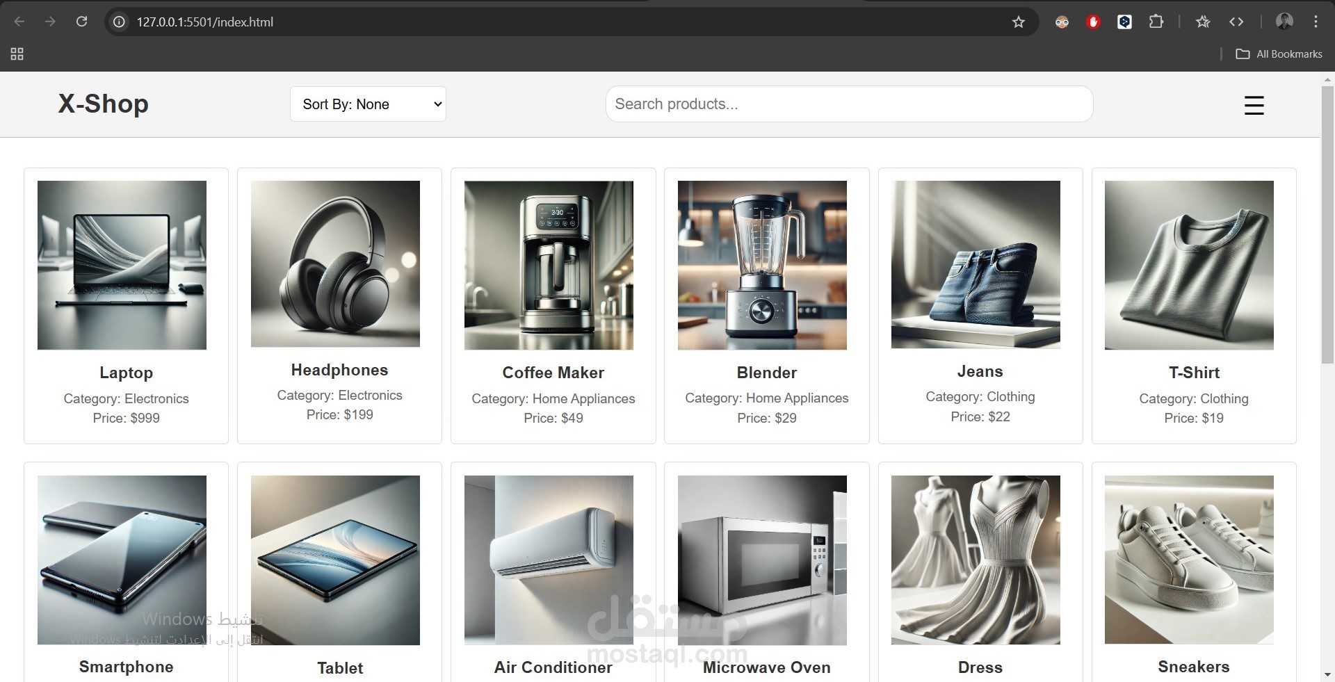Open the browser three-dot menu
Image resolution: width=1335 pixels, height=682 pixels.
1316,22
